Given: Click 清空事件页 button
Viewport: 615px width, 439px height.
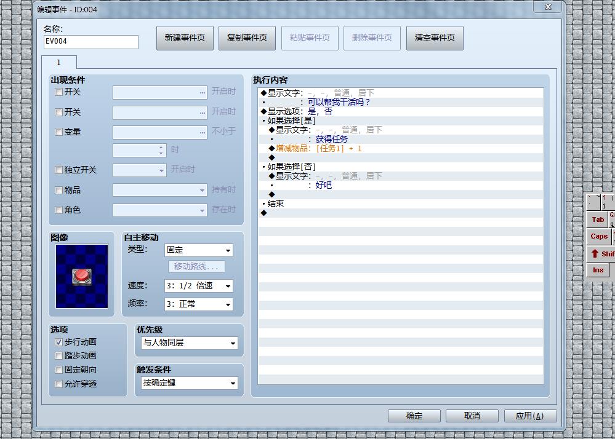Looking at the screenshot, I should (435, 38).
